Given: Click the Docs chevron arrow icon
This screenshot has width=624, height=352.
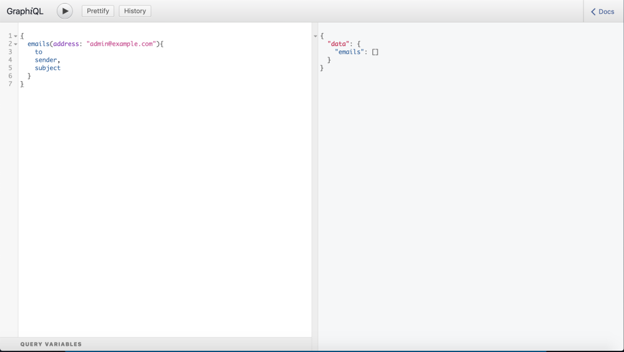Looking at the screenshot, I should 593,12.
